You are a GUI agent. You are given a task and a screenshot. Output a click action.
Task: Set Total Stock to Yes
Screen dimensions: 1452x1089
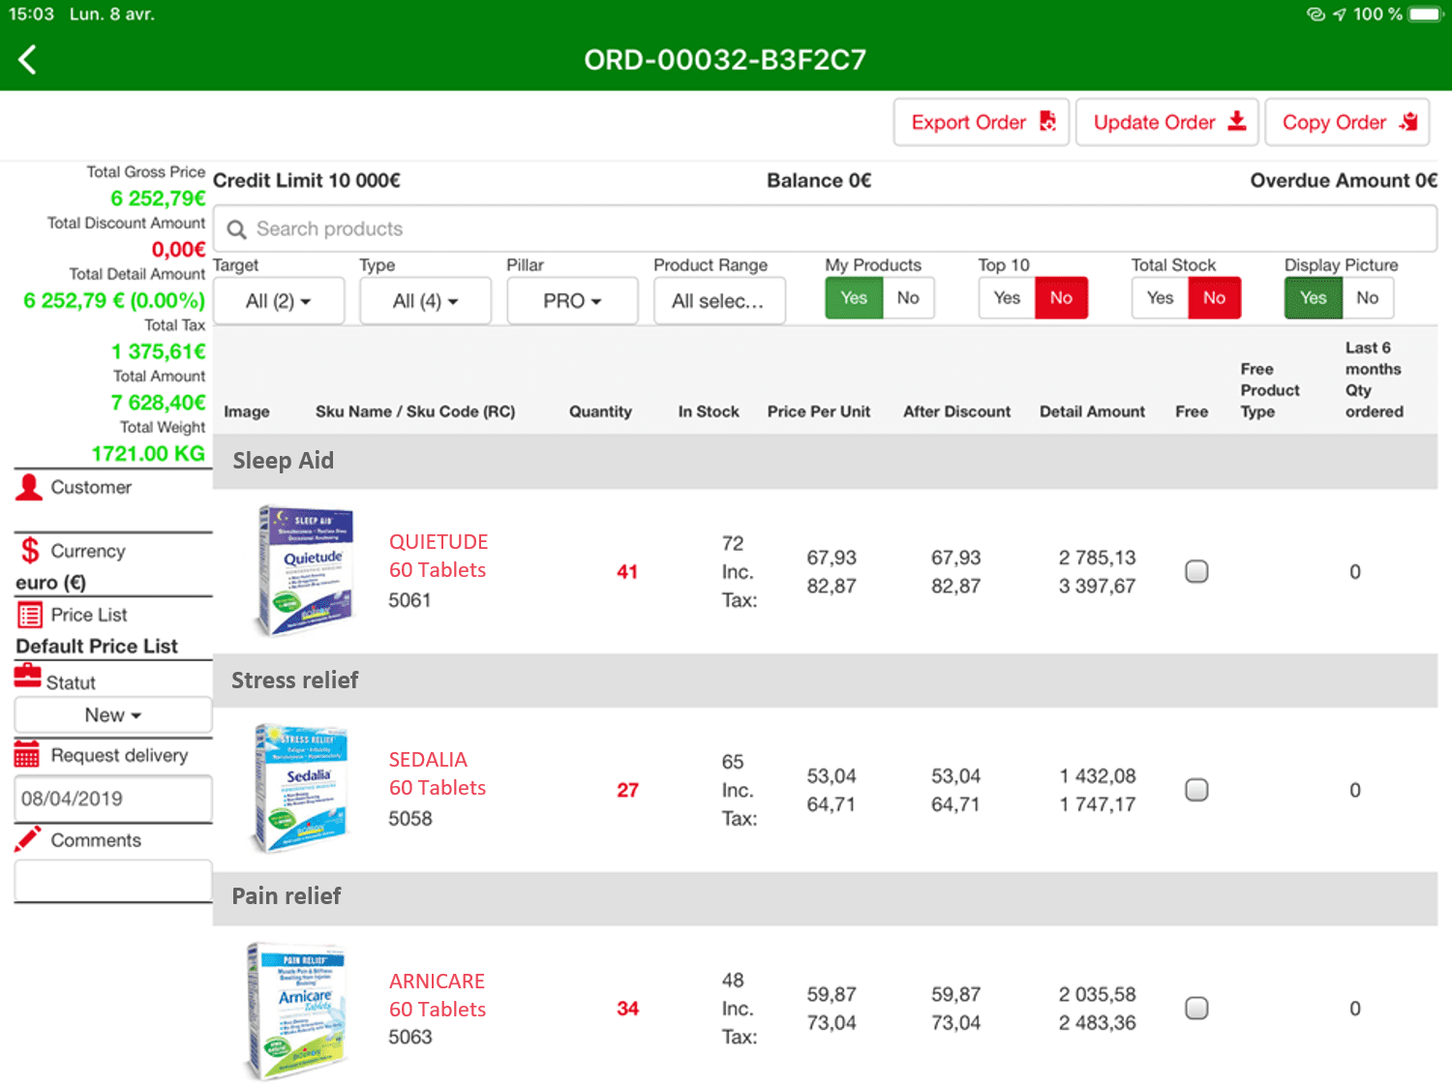(x=1160, y=298)
